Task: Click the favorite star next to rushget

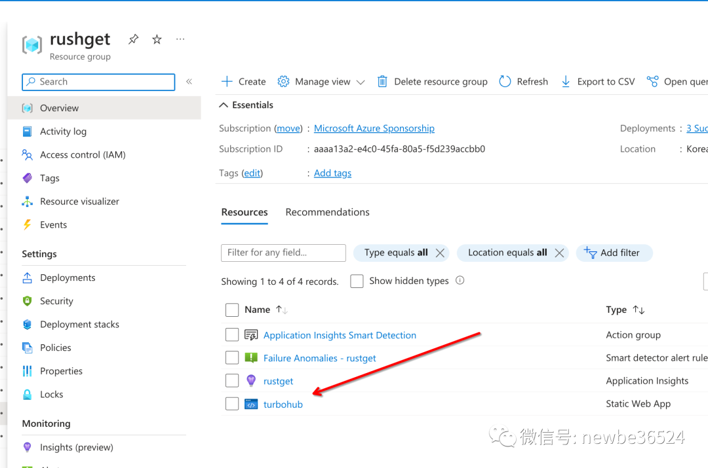Action: point(157,39)
